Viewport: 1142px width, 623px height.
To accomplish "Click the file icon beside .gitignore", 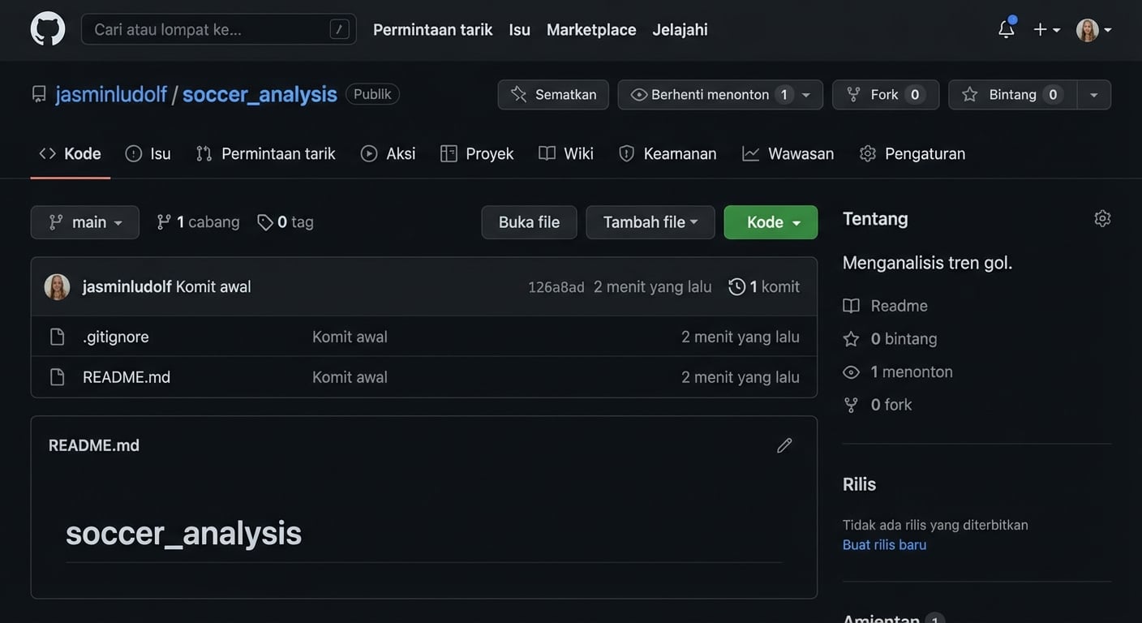I will pos(57,337).
